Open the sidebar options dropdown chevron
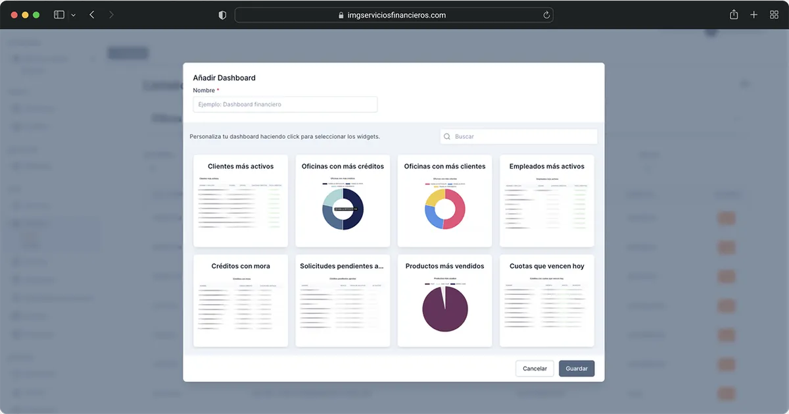789x414 pixels. pos(73,14)
